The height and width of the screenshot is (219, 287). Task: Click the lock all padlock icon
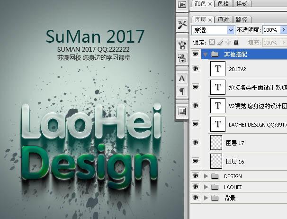[x=236, y=43]
